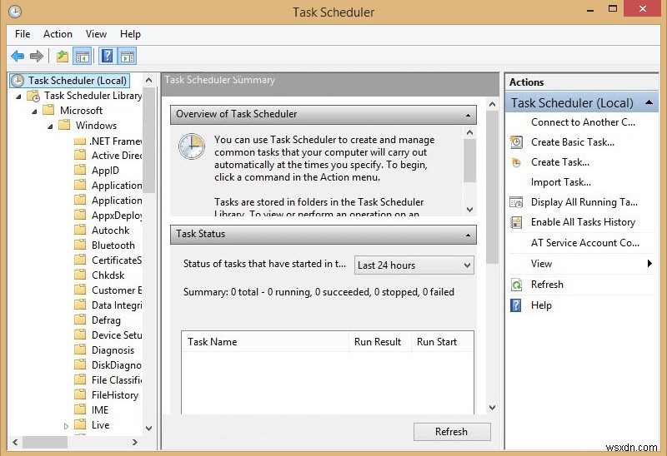
Task: Click tree pane scroll right arrow
Action: click(x=135, y=442)
